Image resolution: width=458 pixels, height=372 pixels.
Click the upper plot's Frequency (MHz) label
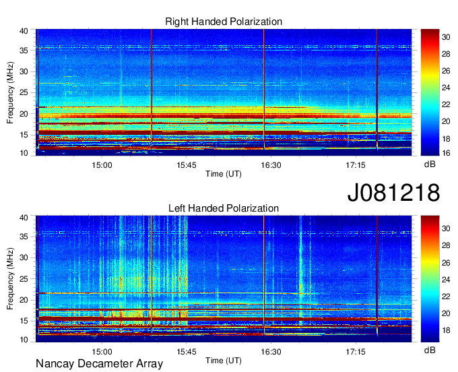[x=10, y=92]
